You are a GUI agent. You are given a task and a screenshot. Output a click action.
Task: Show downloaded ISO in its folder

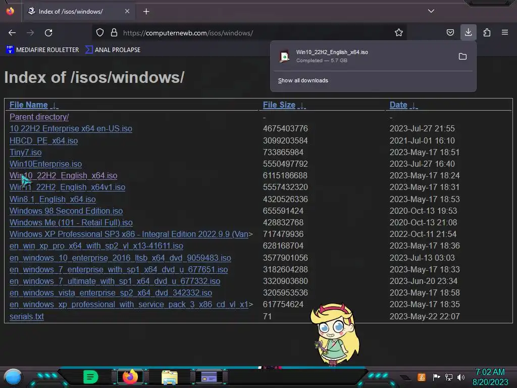[x=462, y=57]
